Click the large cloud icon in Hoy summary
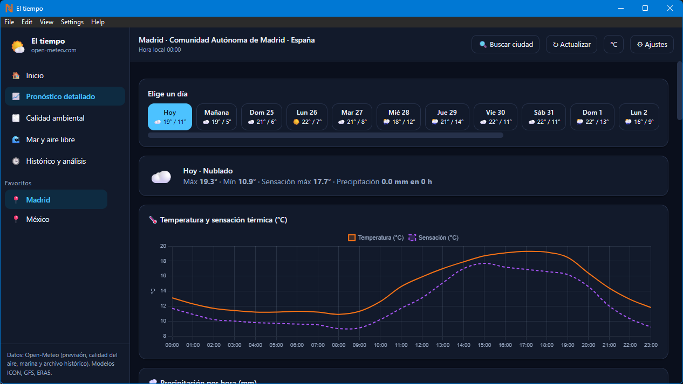 coord(161,176)
